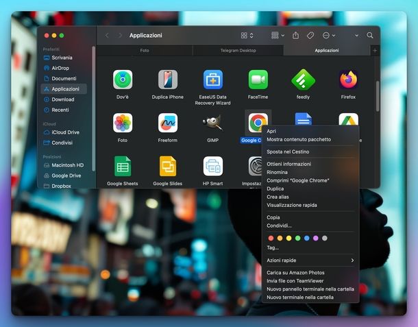Apply the gray tag color
The image size is (418, 327).
(324, 238)
